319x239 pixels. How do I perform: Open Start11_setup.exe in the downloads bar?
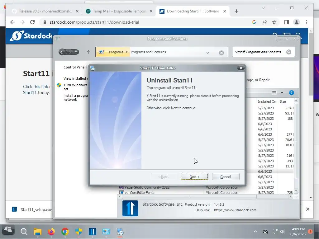[x=32, y=209]
